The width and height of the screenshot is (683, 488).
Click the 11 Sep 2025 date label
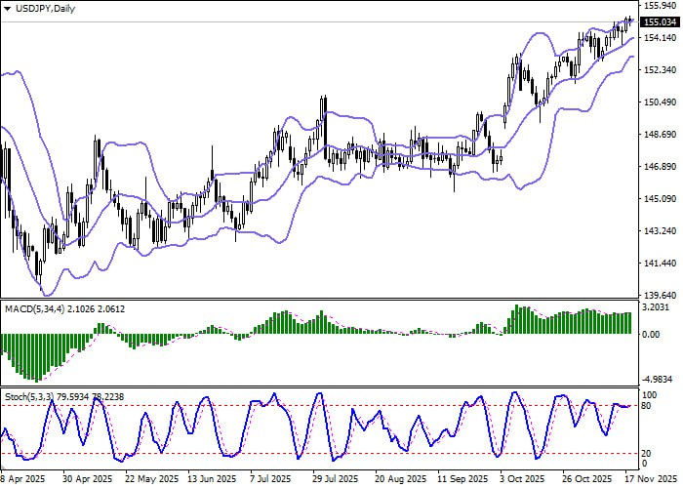[462, 479]
